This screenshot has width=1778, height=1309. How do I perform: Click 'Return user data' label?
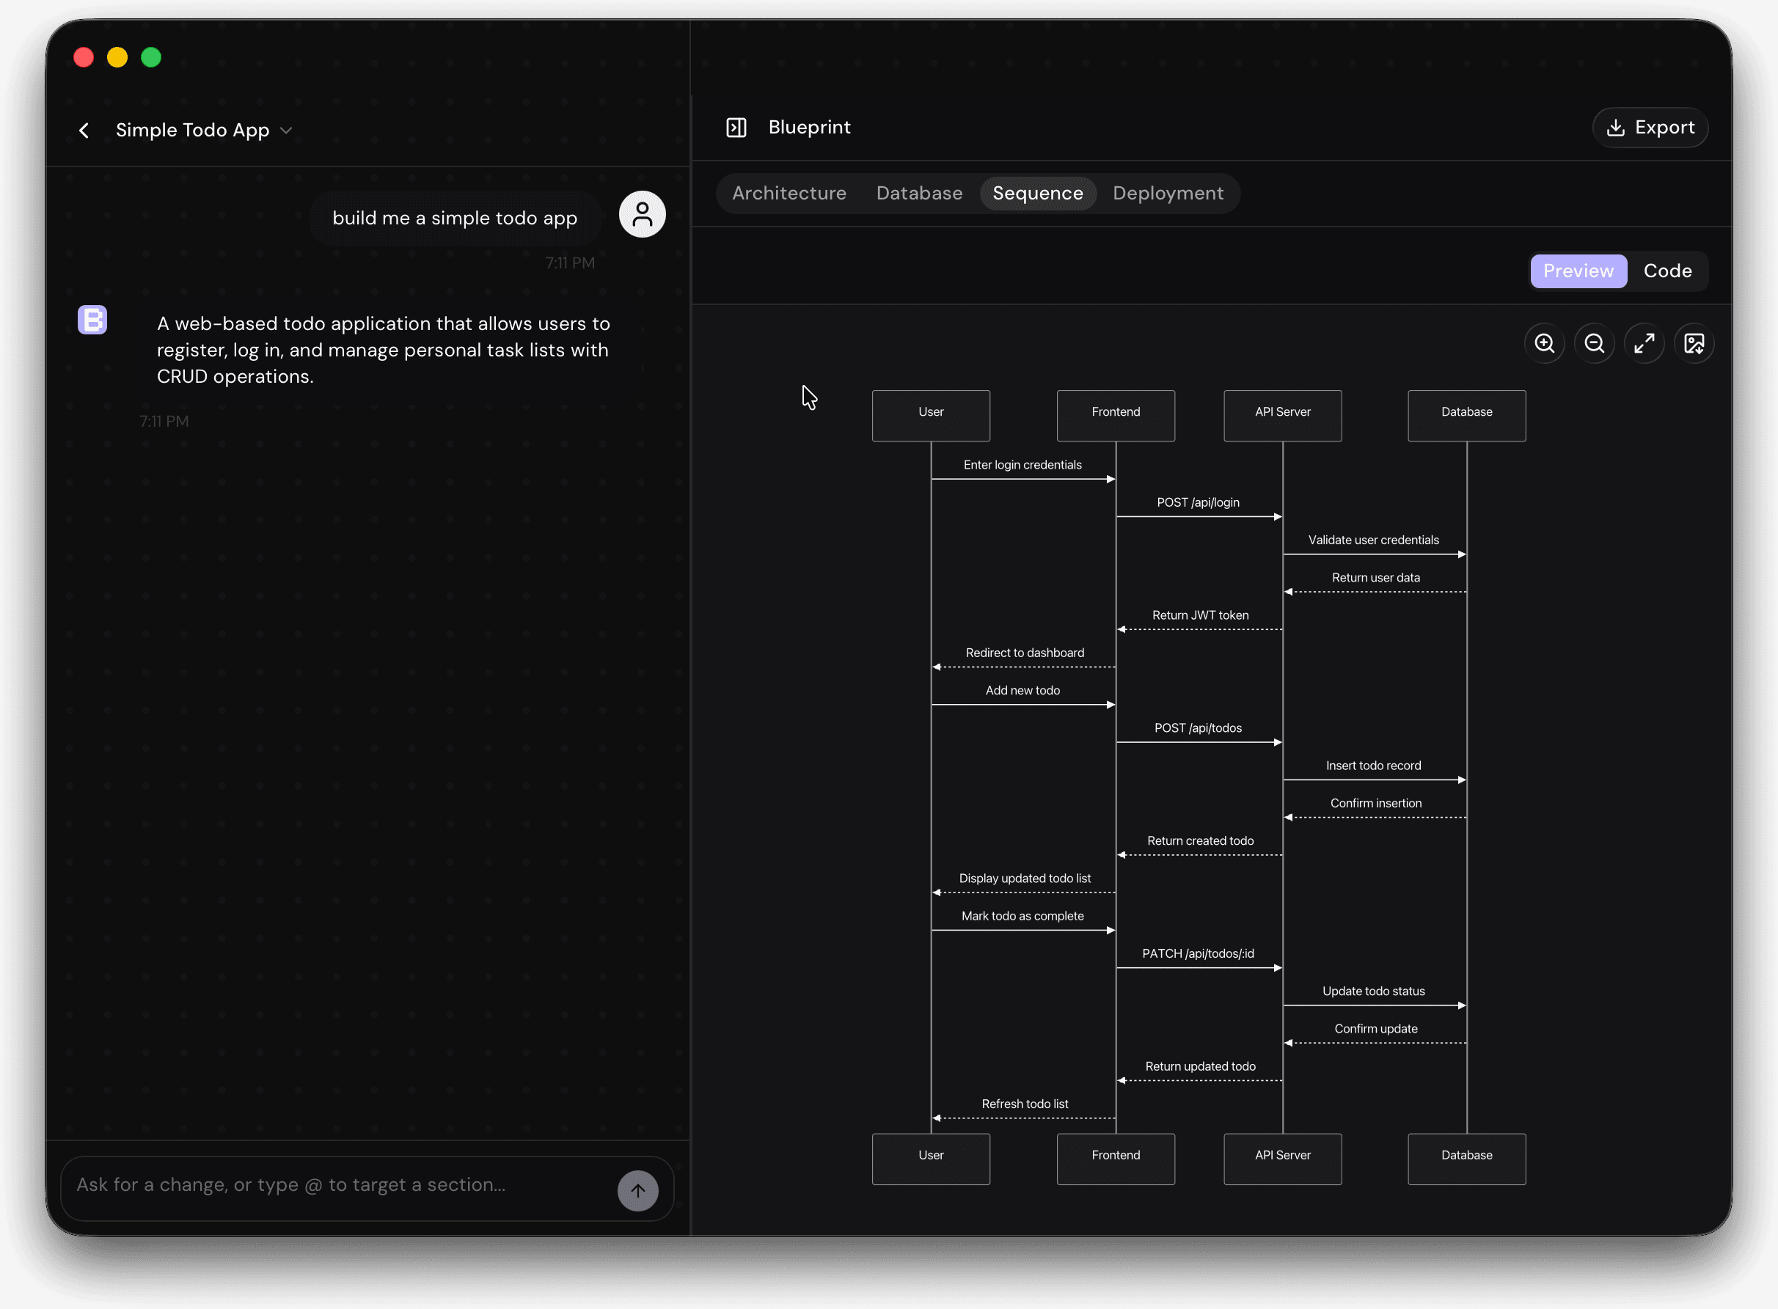coord(1375,578)
